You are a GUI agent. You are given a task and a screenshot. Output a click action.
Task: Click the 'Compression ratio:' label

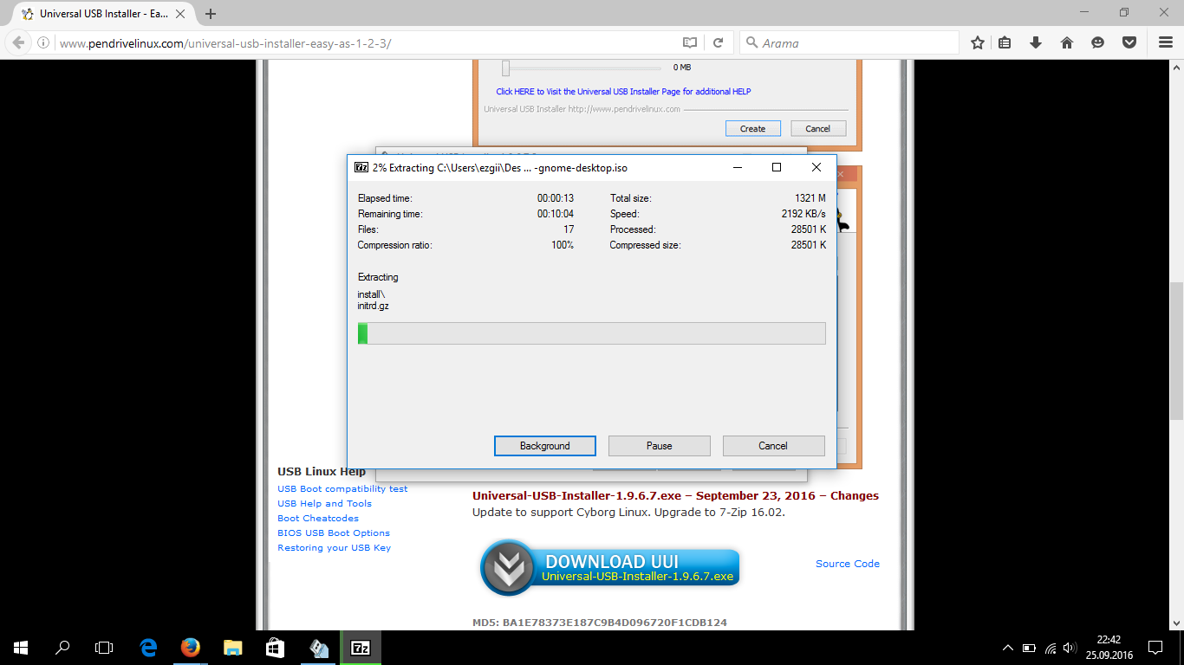point(395,245)
